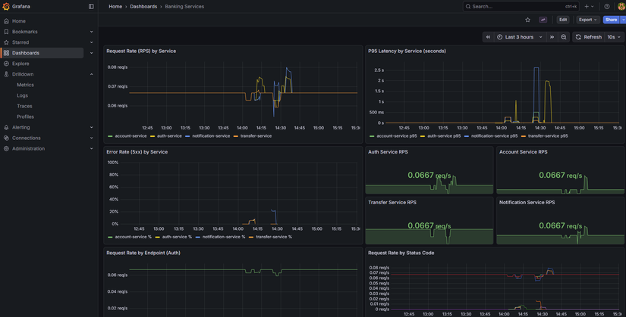Collapse the sidebar using dock menu icon

[91, 6]
